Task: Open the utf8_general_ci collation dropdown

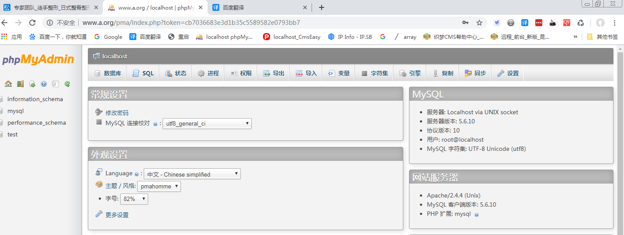Action: pos(207,123)
